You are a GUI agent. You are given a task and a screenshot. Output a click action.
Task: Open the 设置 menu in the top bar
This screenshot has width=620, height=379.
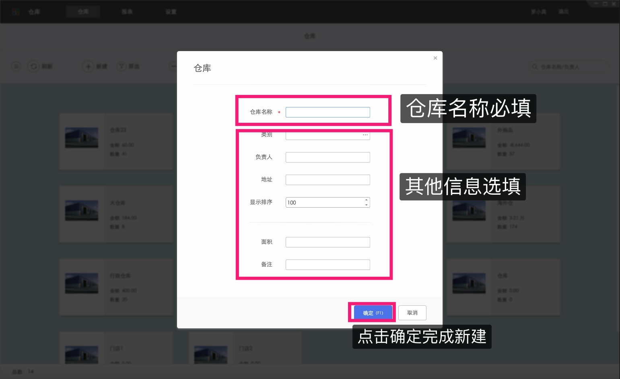coord(170,11)
